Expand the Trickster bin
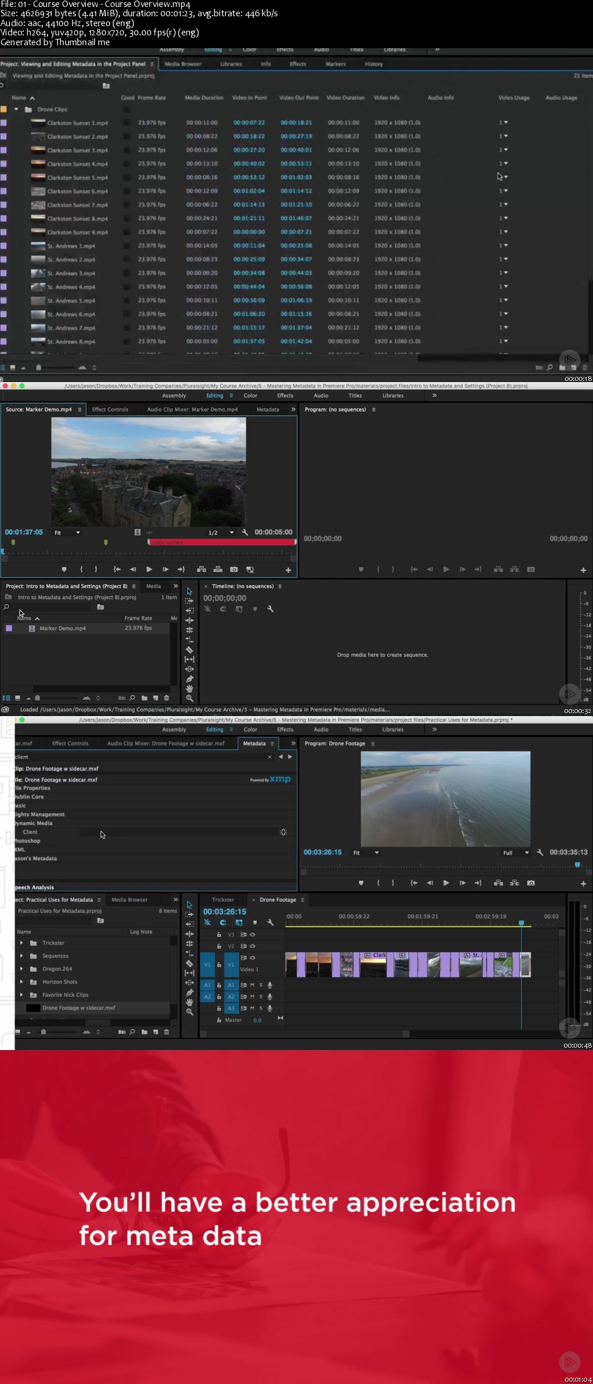Viewport: 593px width, 1384px height. tap(21, 943)
